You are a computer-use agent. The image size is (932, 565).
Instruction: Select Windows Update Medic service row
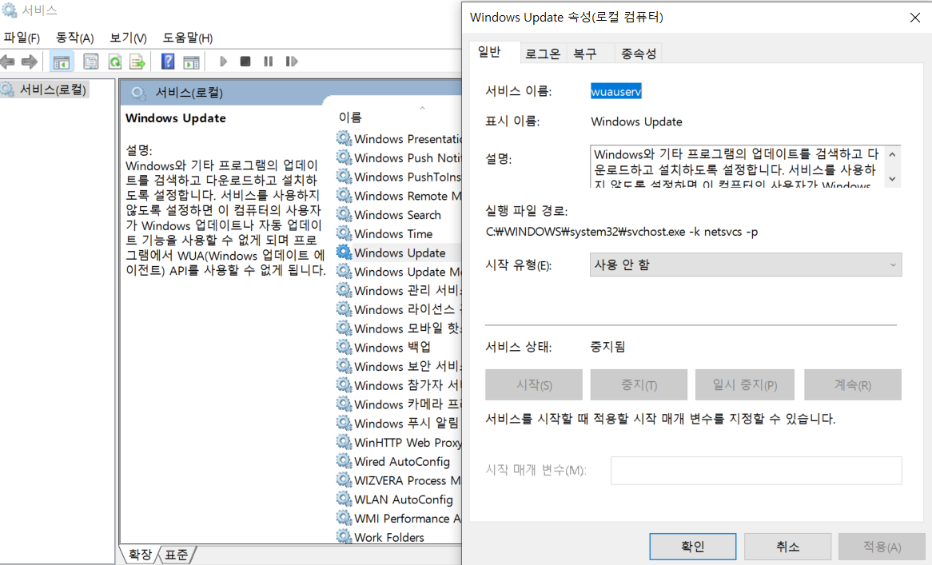398,272
